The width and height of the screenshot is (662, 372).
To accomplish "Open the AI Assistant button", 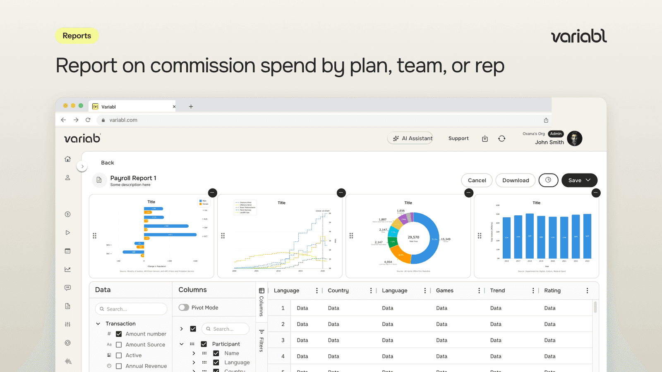I will (410, 138).
